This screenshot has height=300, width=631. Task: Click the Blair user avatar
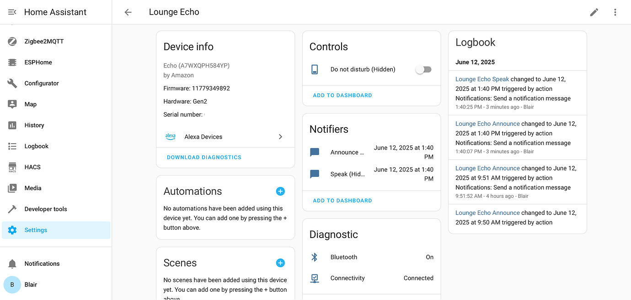tap(11, 284)
